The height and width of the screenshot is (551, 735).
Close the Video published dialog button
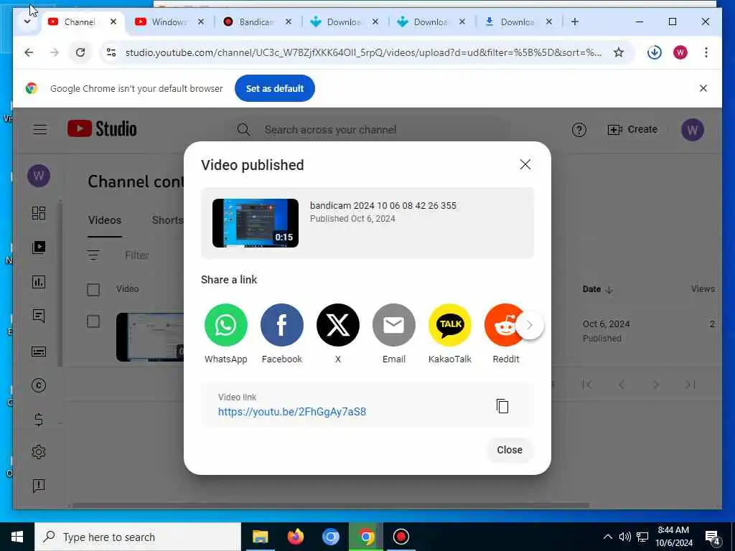[510, 450]
